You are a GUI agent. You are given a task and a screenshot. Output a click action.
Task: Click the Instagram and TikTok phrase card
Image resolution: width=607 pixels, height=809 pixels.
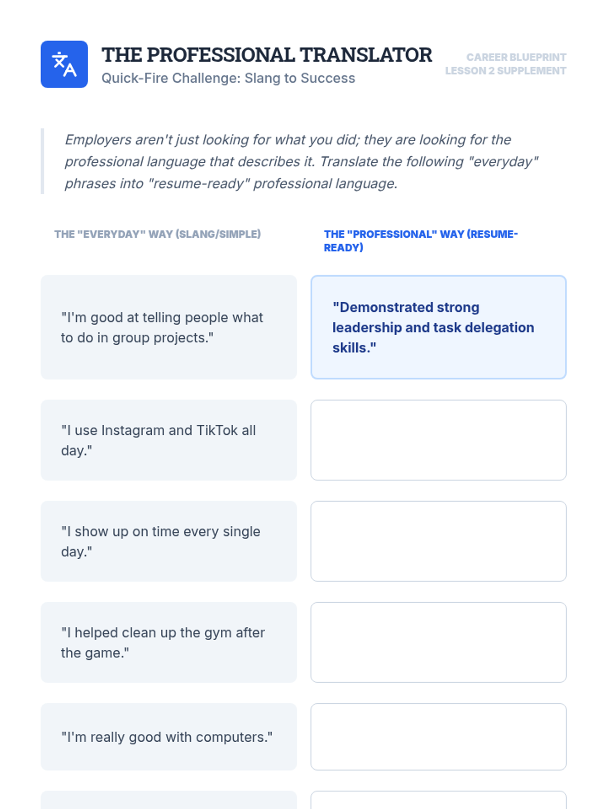(168, 440)
